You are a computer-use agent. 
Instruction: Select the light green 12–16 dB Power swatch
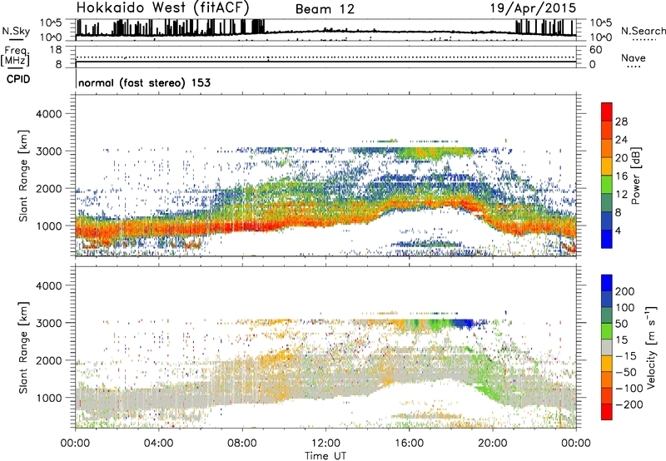pyautogui.click(x=607, y=184)
